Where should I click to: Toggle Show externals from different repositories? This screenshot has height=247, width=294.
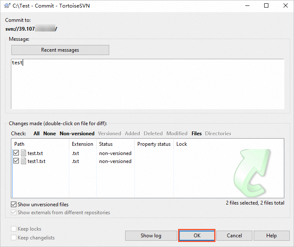(13, 212)
